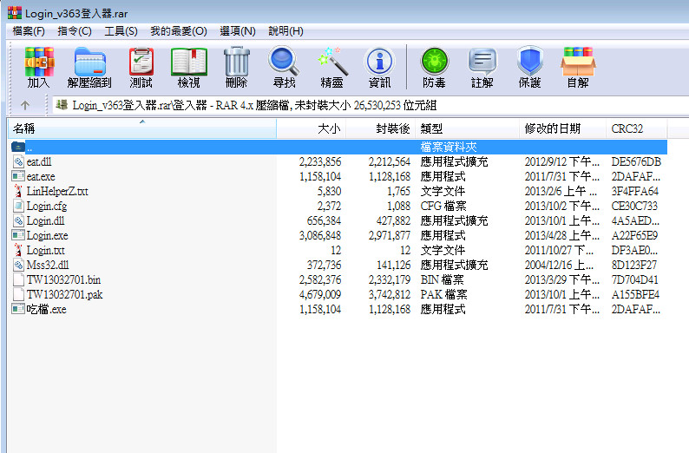
Task: Click the LinHelperZ.txt file icon
Action: (x=18, y=191)
